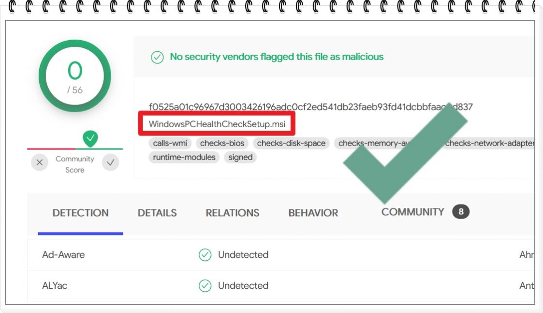Screen dimensions: 543x313
Task: Click the community score upvote check icon
Action: click(x=110, y=162)
